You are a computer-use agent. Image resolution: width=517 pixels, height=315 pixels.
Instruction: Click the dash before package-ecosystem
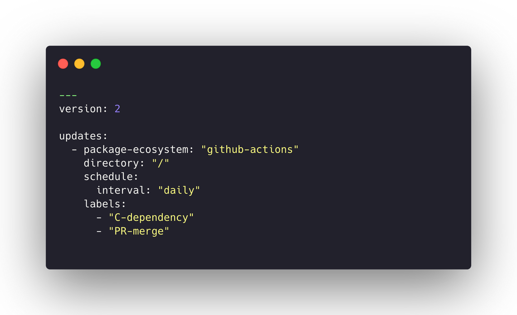click(x=74, y=150)
